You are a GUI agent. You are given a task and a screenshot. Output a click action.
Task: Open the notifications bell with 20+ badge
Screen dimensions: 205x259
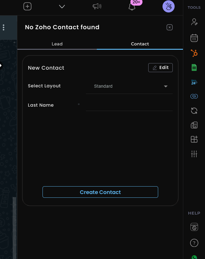click(132, 7)
